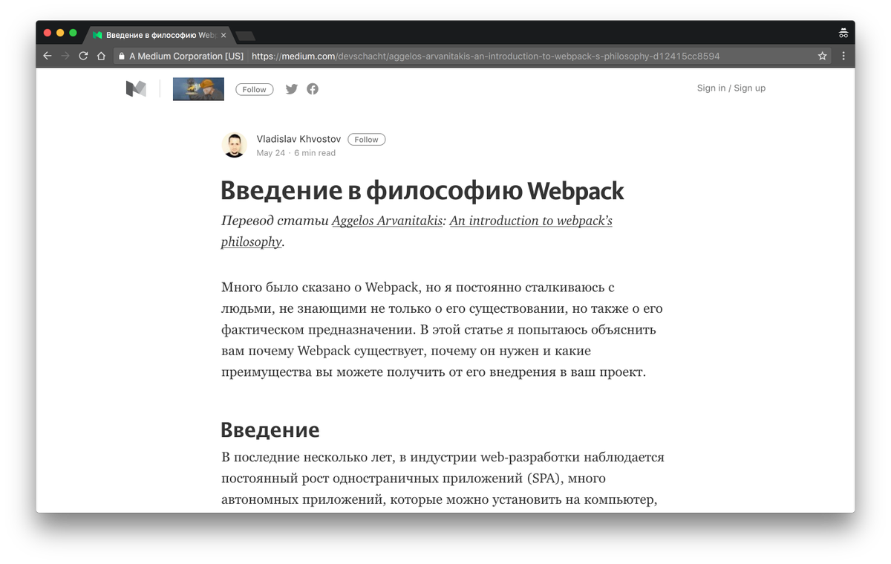Click the browser Forward arrow
Image resolution: width=891 pixels, height=564 pixels.
pyautogui.click(x=65, y=56)
